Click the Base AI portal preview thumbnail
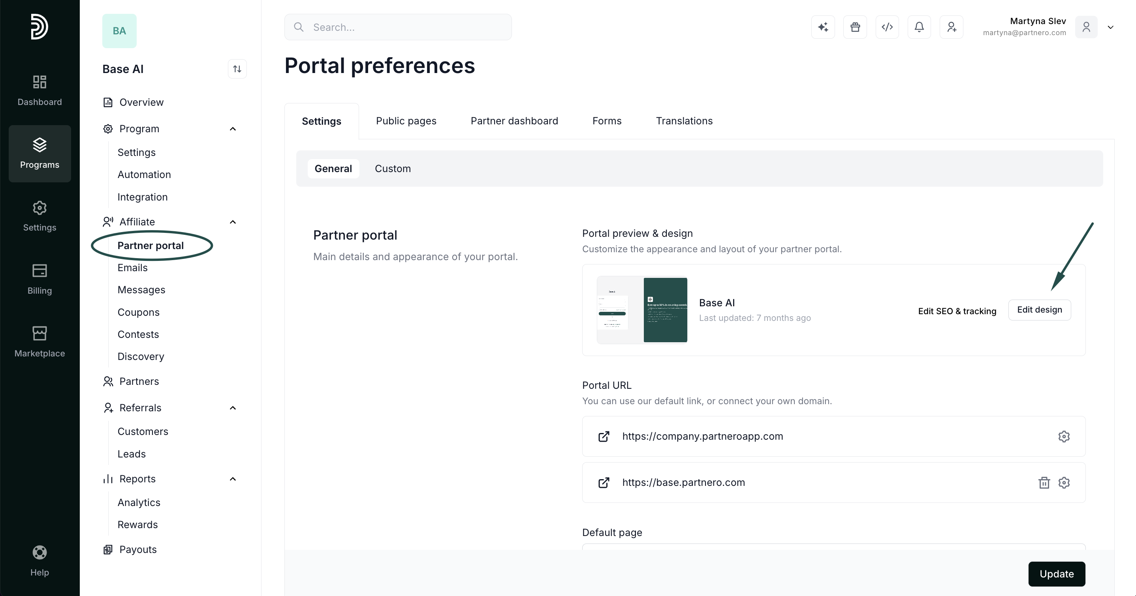 (x=642, y=310)
